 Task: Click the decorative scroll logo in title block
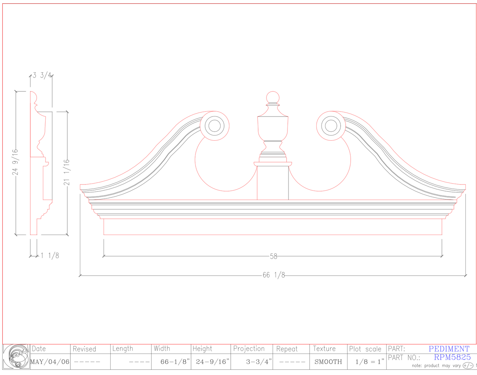pos(16,357)
